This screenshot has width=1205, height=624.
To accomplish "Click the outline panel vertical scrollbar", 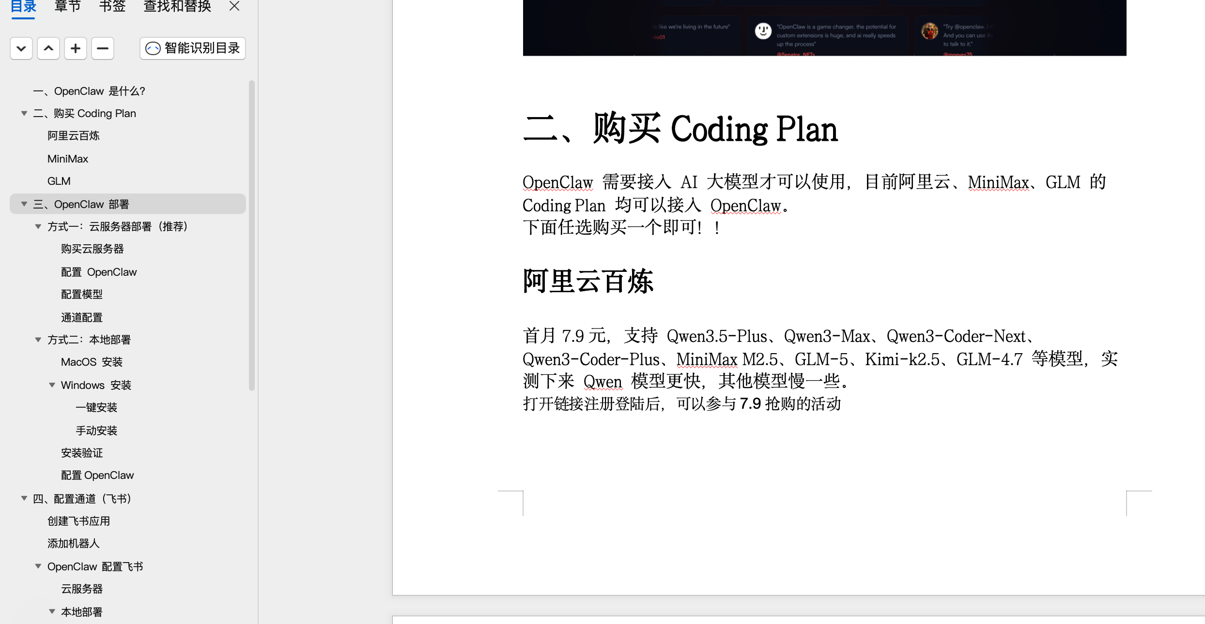I will click(x=251, y=235).
